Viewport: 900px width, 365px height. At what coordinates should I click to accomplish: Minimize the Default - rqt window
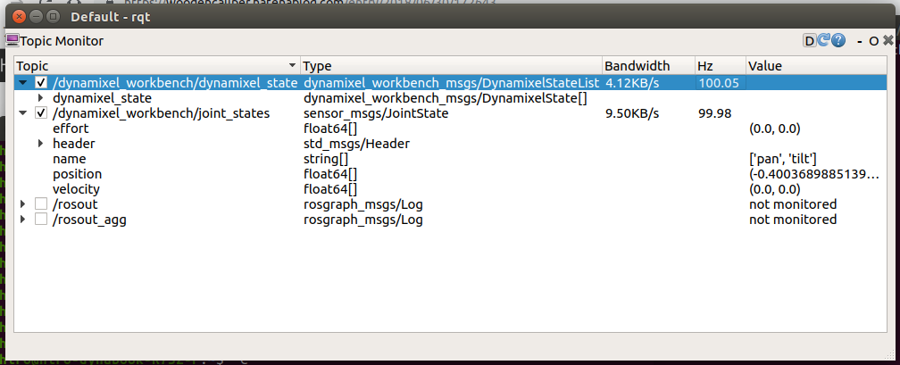pos(36,17)
